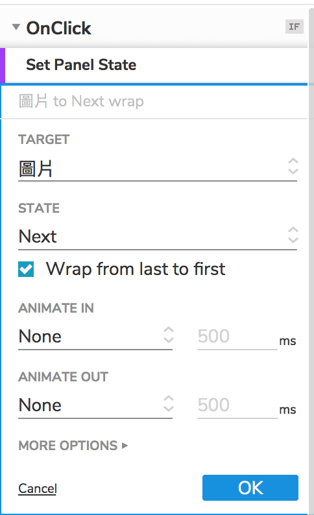Expand MORE OPTIONS section
The height and width of the screenshot is (515, 314).
click(x=73, y=446)
